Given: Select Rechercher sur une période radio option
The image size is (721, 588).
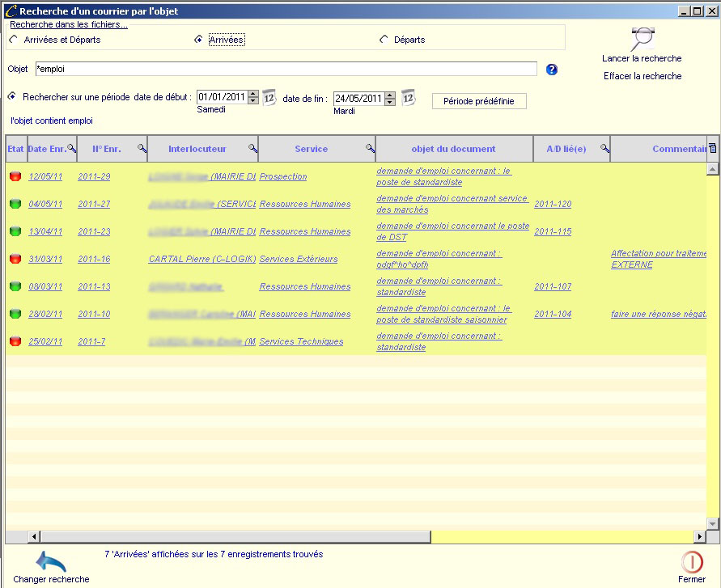Looking at the screenshot, I should (12, 96).
